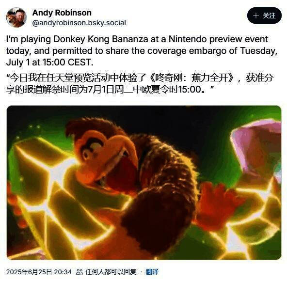This screenshot has width=287, height=281.
Task: Click the Chinese translated quote text
Action: pos(140,84)
